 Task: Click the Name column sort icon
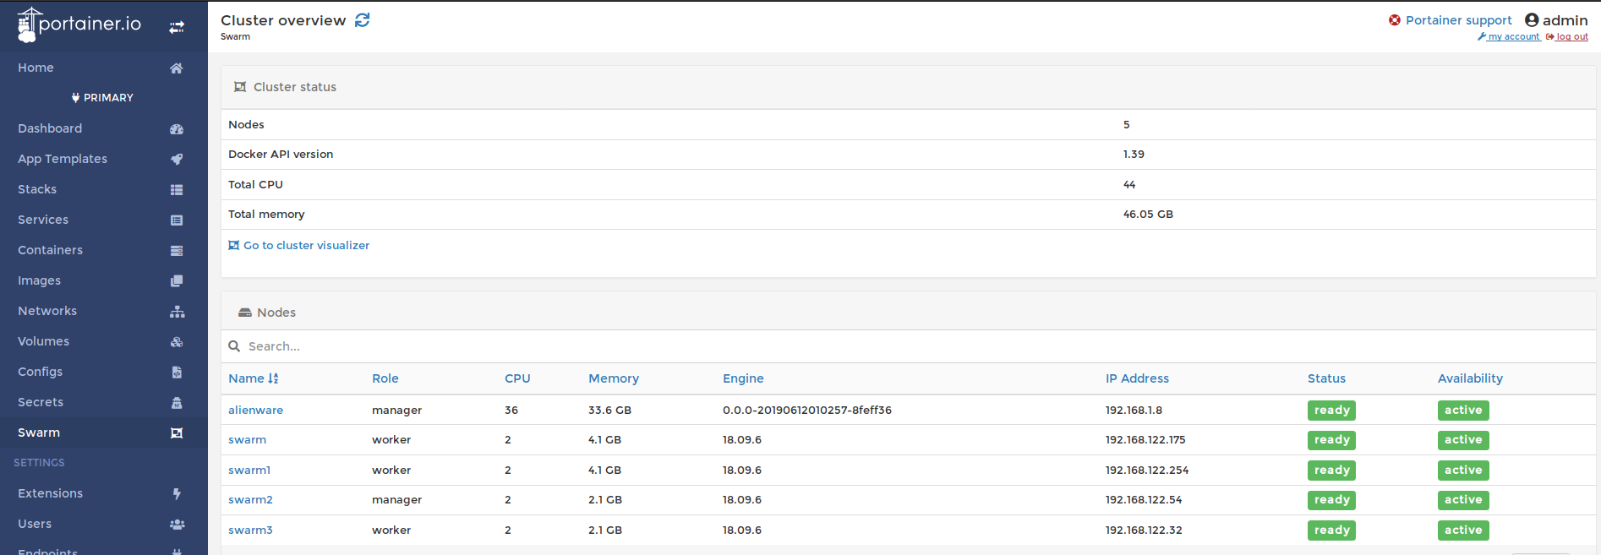pos(273,379)
